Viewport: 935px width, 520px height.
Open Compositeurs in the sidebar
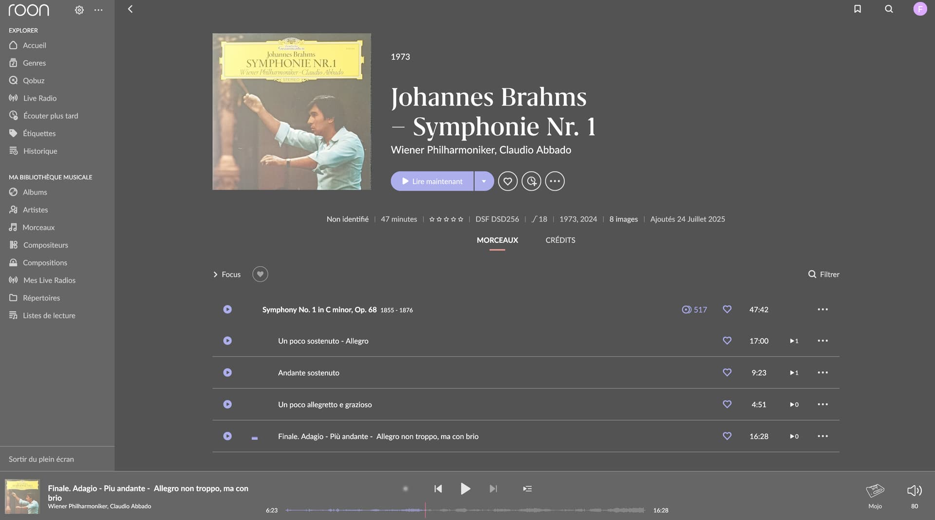tap(45, 245)
